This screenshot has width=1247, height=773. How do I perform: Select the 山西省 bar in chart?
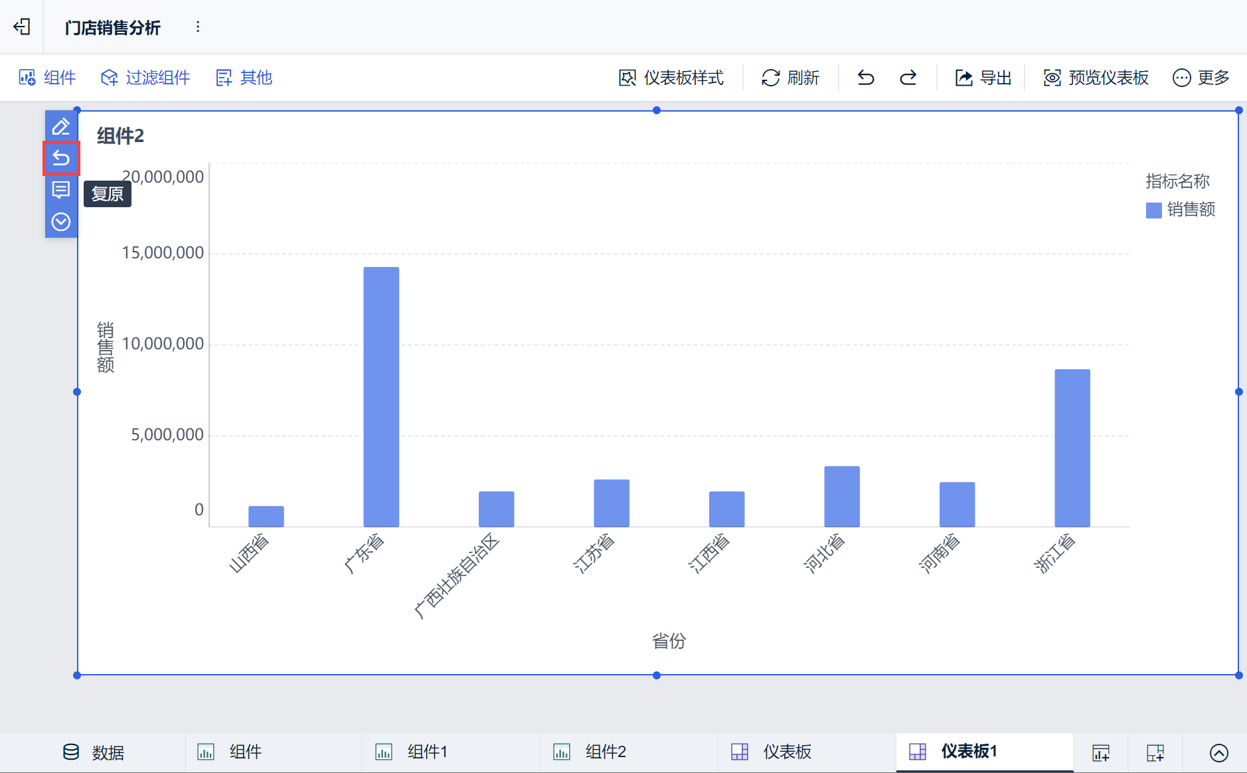pyautogui.click(x=266, y=517)
